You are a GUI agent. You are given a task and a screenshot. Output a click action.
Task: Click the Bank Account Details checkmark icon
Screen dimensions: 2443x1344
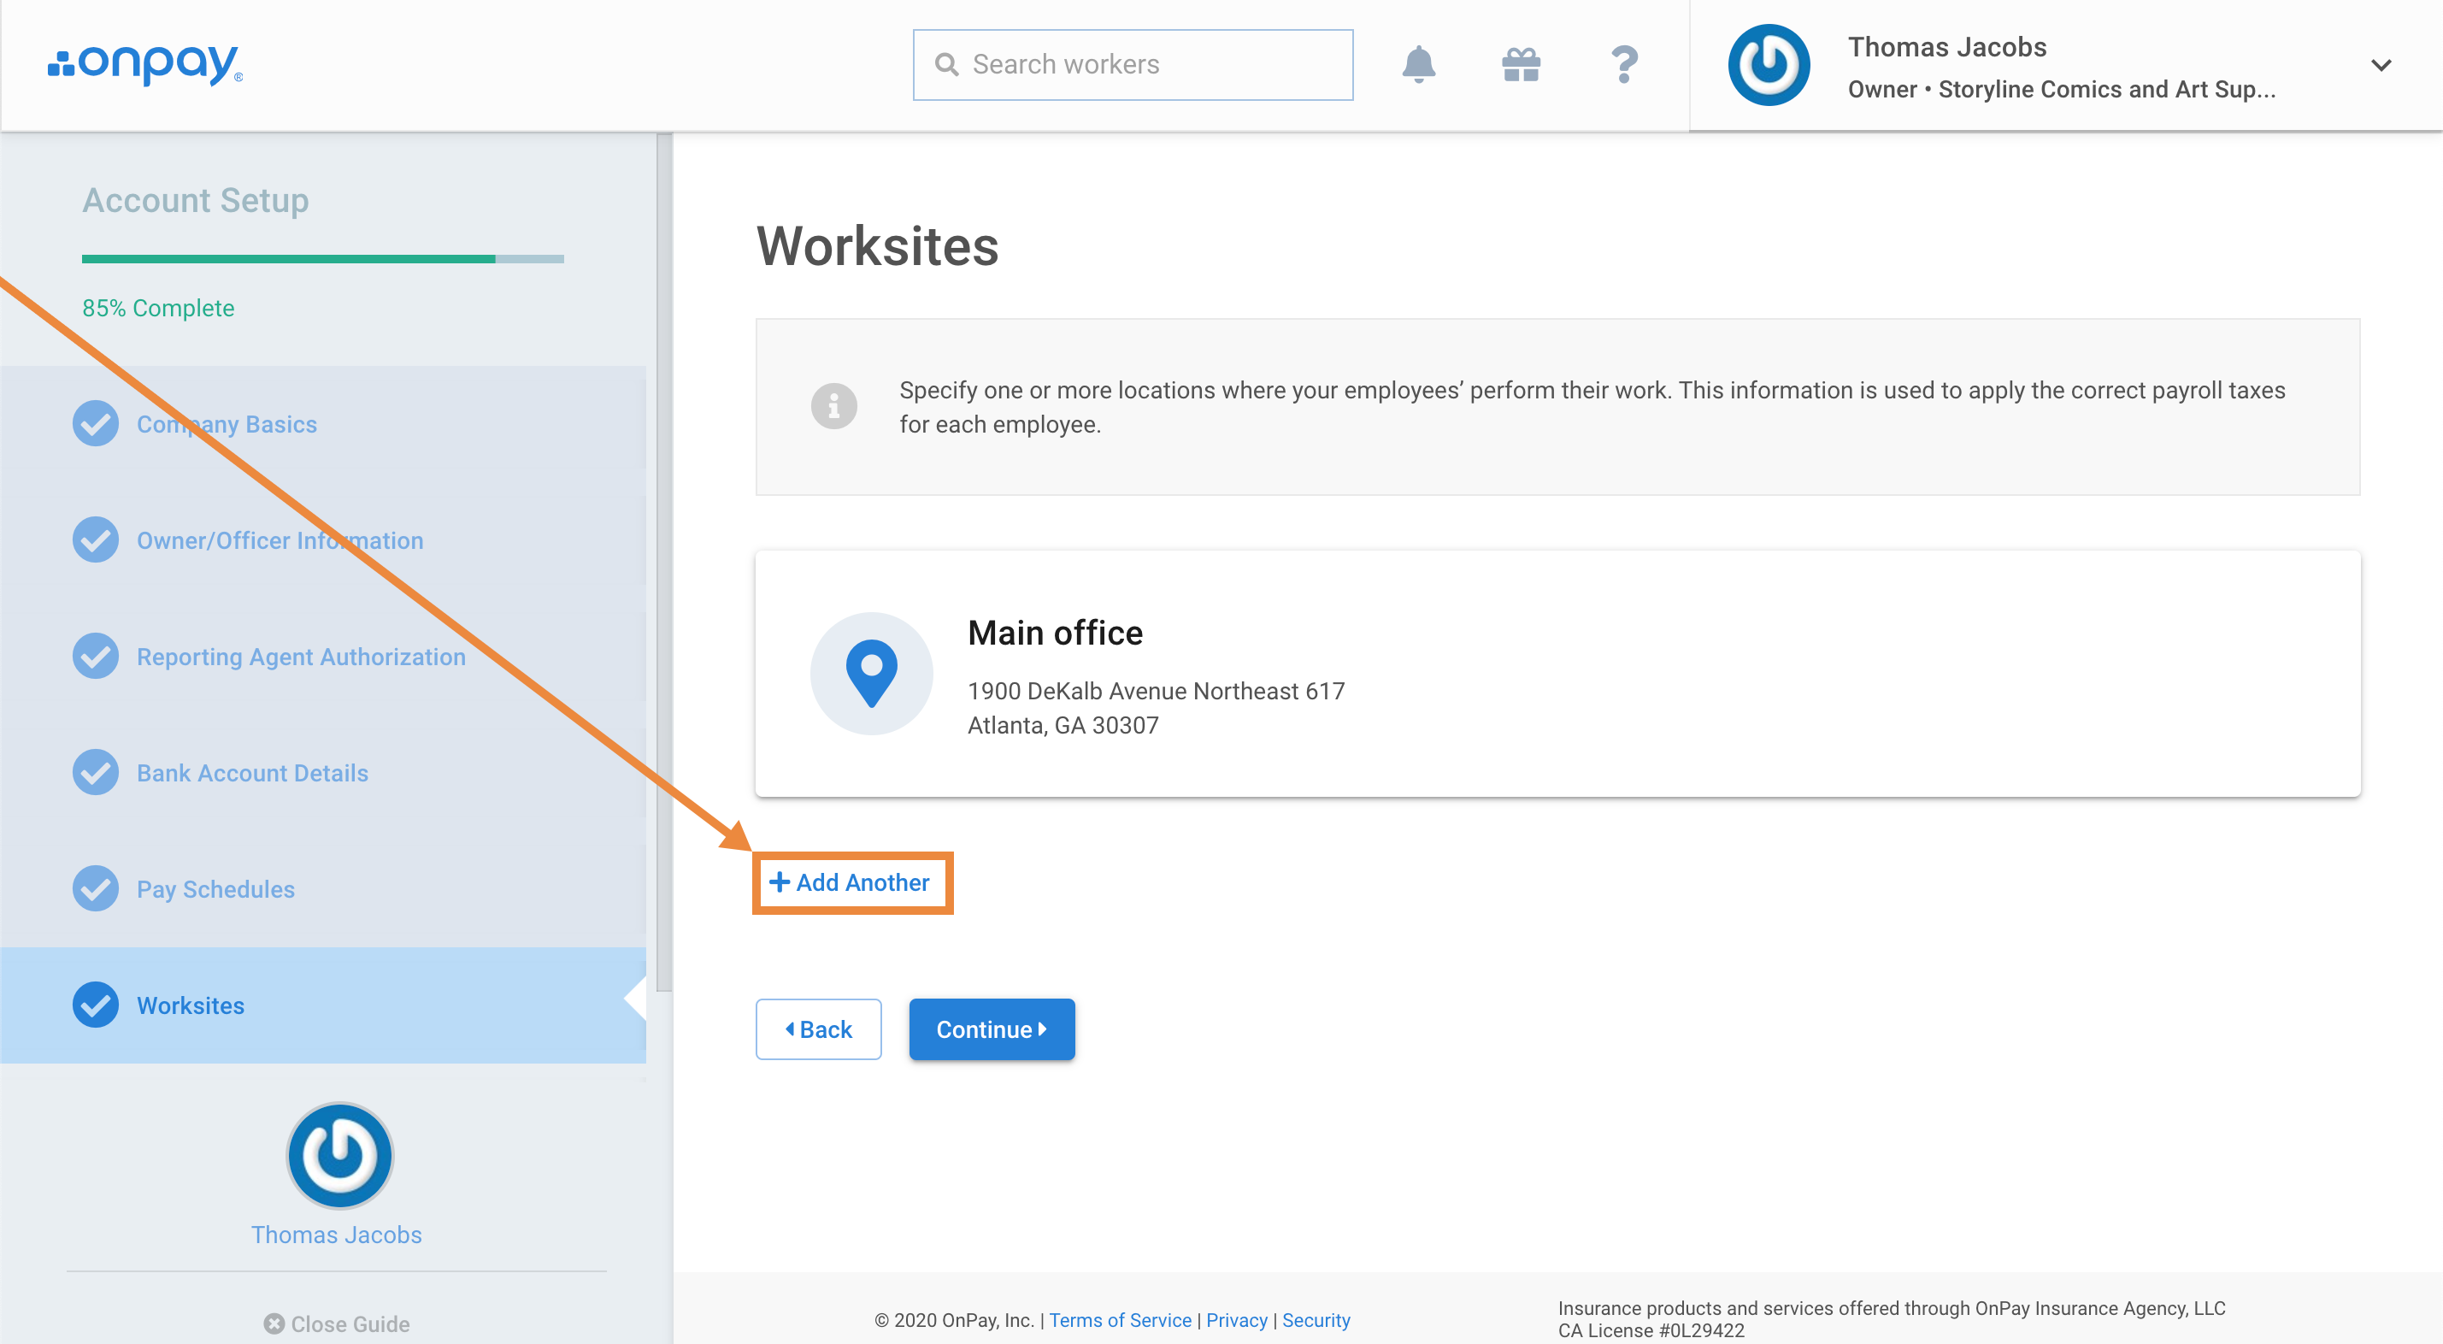click(x=96, y=772)
